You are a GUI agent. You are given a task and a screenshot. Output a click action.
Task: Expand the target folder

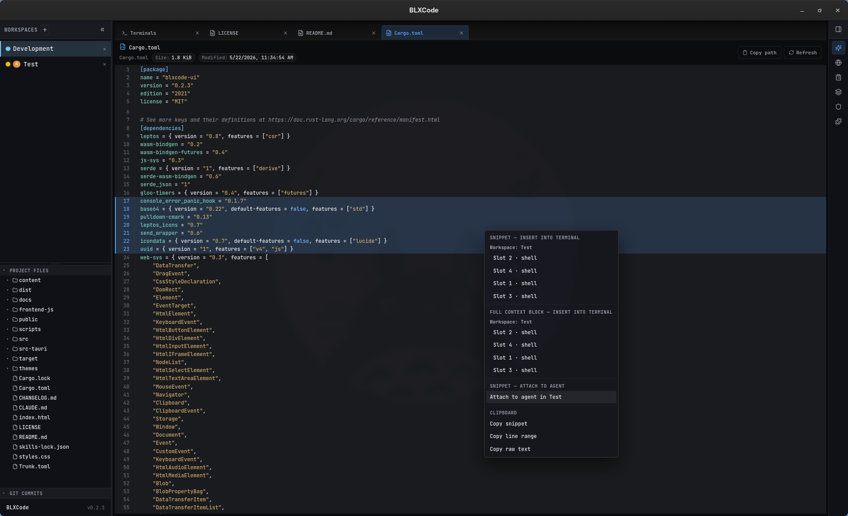55,359
